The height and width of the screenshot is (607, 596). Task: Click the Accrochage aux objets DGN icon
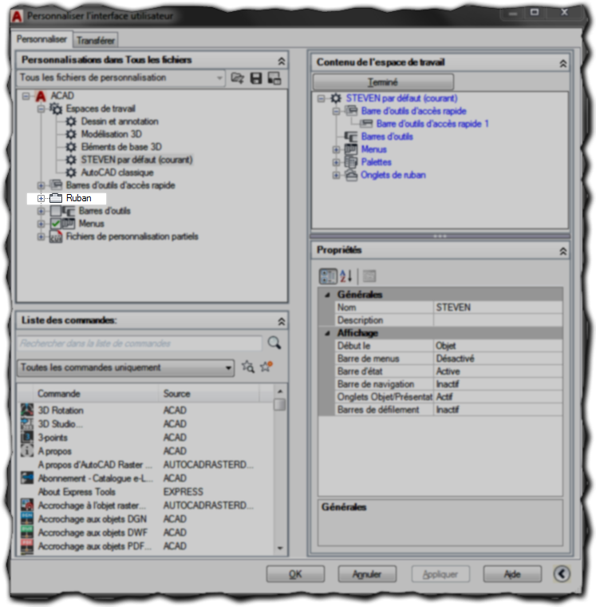(27, 518)
